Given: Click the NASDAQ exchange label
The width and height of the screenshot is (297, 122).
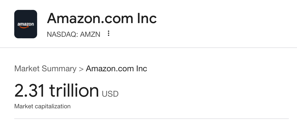Looking at the screenshot, I should (62, 34).
